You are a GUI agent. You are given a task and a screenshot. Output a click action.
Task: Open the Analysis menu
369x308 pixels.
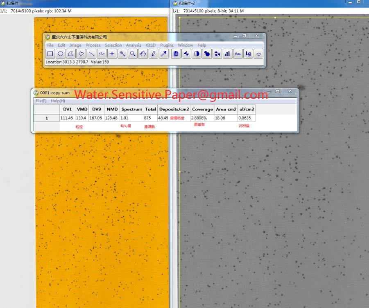[x=134, y=45]
